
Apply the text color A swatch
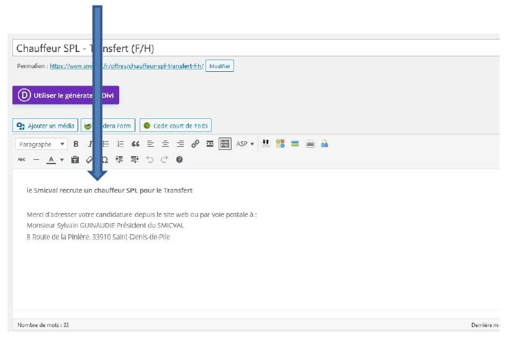[x=52, y=160]
